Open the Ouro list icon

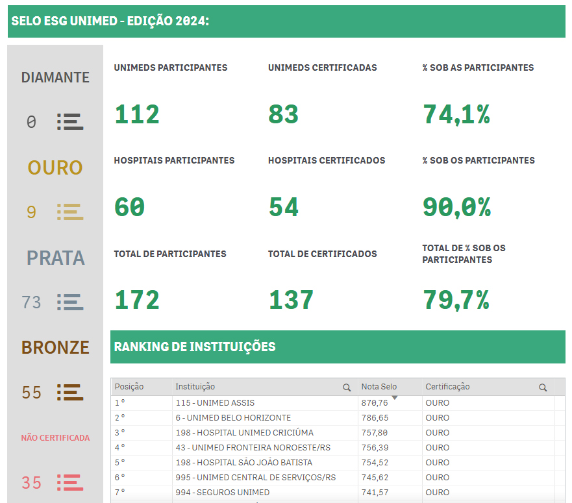(69, 212)
